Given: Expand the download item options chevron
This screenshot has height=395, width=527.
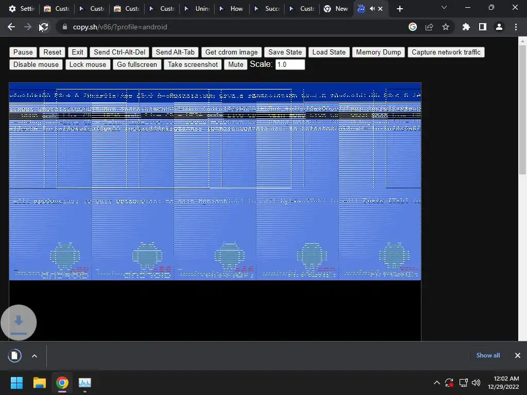Looking at the screenshot, I should click(x=34, y=356).
